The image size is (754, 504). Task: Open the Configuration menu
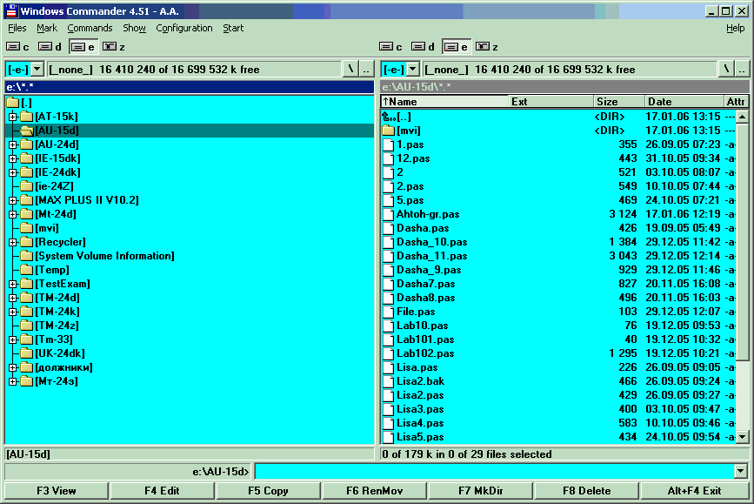coord(183,28)
